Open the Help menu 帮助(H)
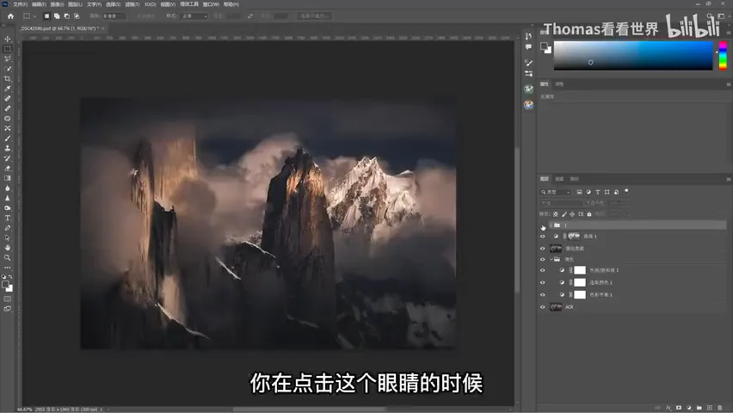The image size is (733, 413). pyautogui.click(x=231, y=4)
